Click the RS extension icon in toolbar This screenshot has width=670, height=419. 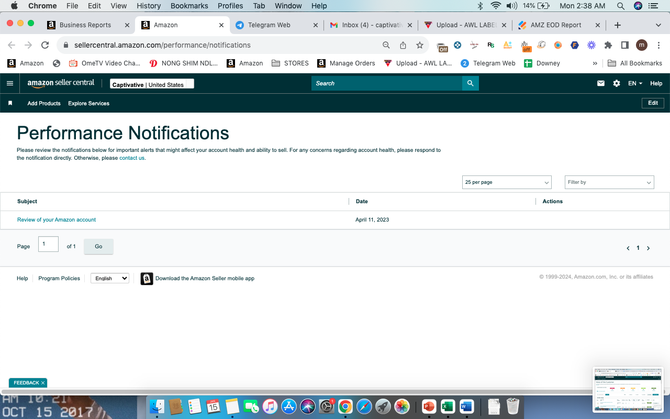pyautogui.click(x=491, y=45)
